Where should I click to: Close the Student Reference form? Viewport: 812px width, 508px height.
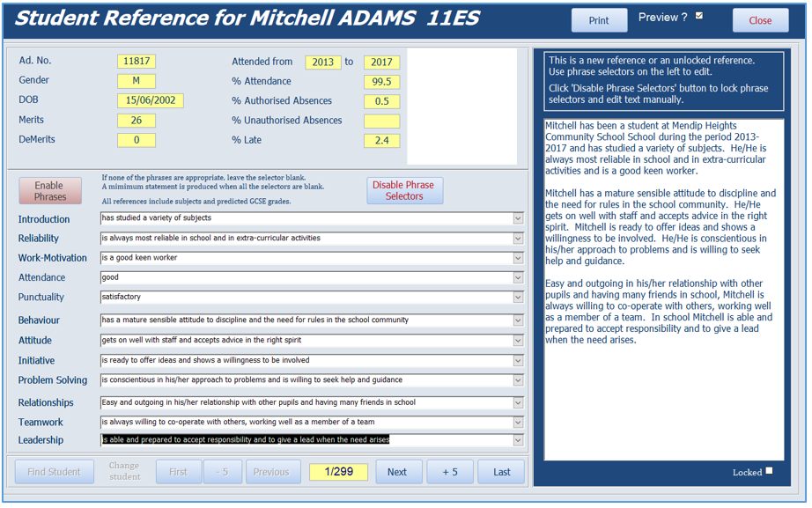click(760, 20)
